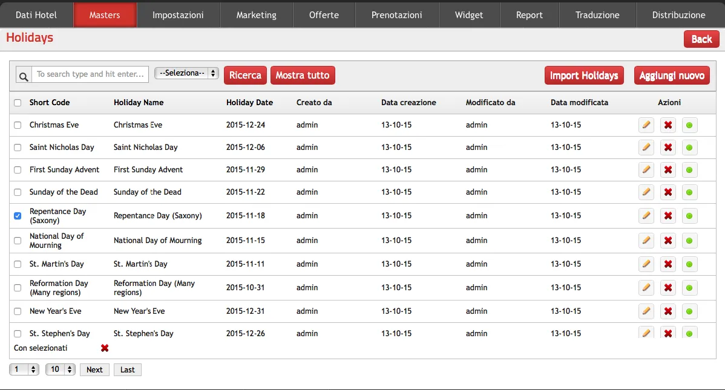
Task: Check the select-all checkbox in header
Action: pos(18,103)
